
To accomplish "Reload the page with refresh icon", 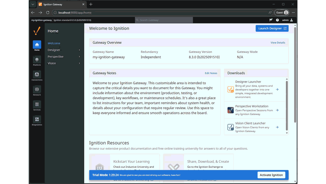I will pyautogui.click(x=48, y=12).
